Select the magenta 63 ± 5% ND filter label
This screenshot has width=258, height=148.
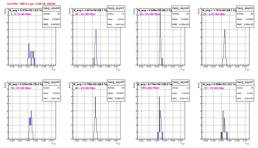[x=150, y=14]
